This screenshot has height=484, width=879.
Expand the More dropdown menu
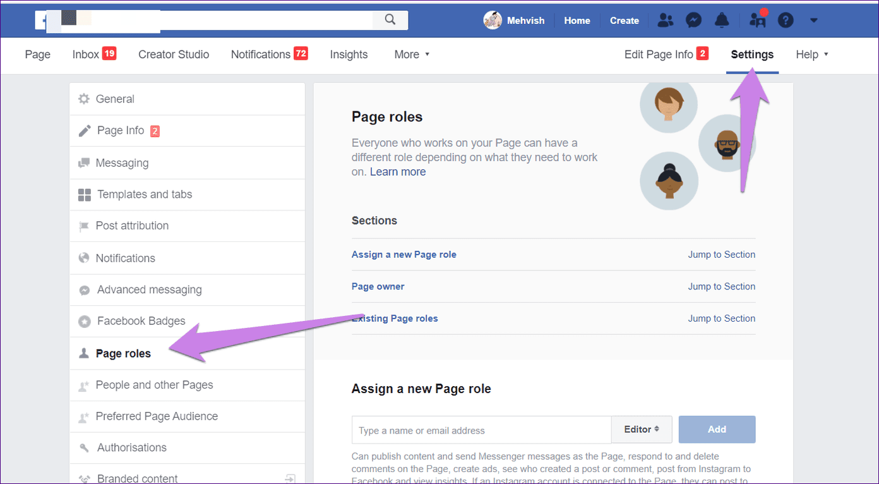pyautogui.click(x=412, y=54)
